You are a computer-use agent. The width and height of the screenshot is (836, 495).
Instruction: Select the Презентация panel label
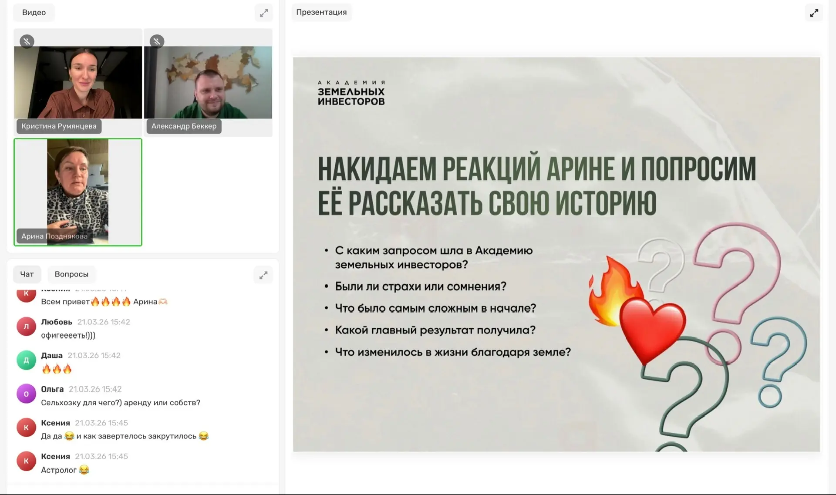321,12
